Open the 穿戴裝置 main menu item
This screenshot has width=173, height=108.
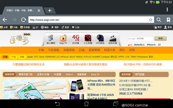[69, 50]
